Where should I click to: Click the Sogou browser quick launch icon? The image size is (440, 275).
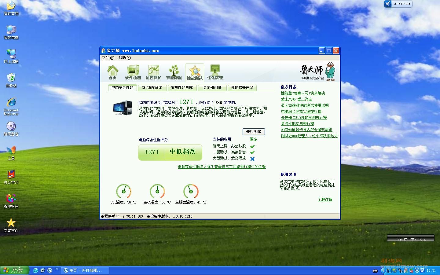tap(50, 270)
